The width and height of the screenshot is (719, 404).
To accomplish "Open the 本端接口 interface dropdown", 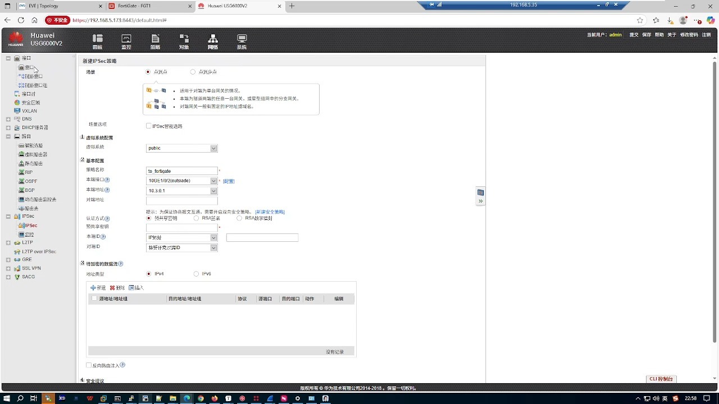I will [213, 180].
